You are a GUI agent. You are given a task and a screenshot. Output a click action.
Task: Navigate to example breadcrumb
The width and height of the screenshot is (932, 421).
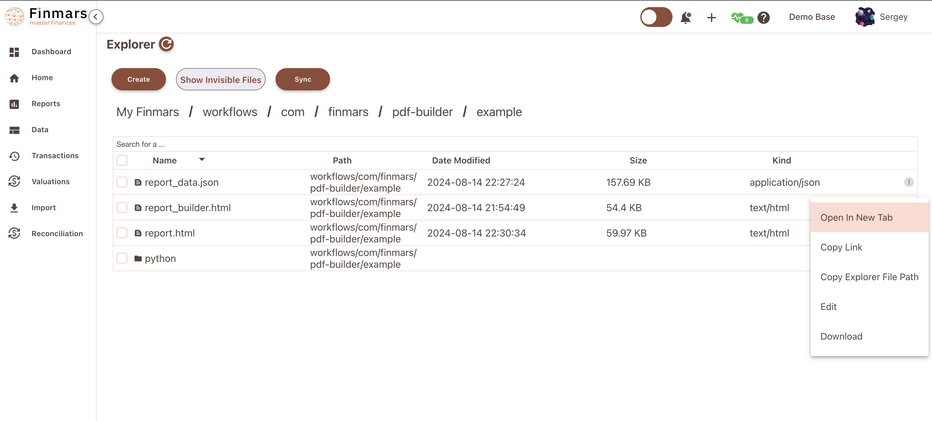499,112
